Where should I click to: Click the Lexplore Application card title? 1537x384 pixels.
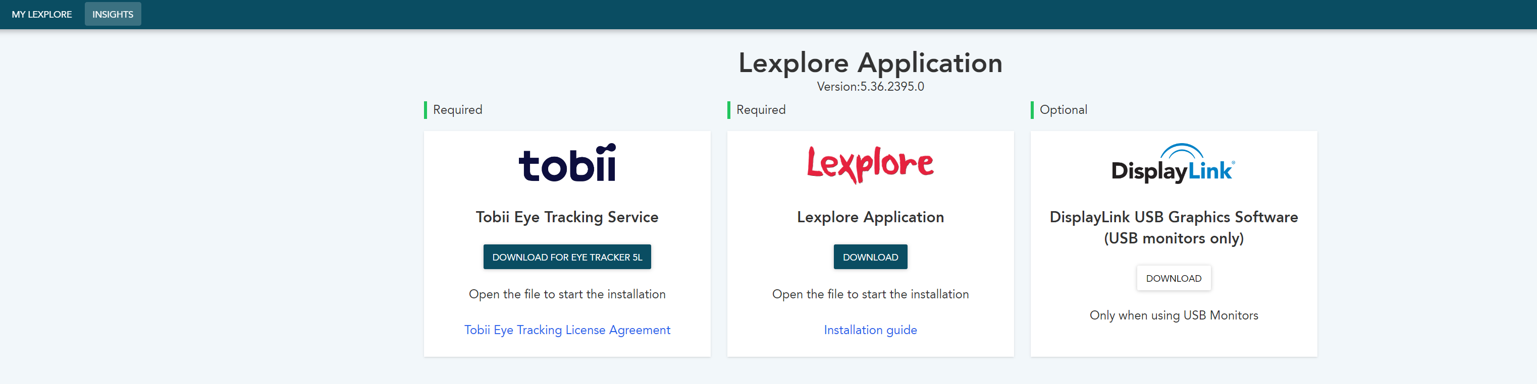coord(871,217)
